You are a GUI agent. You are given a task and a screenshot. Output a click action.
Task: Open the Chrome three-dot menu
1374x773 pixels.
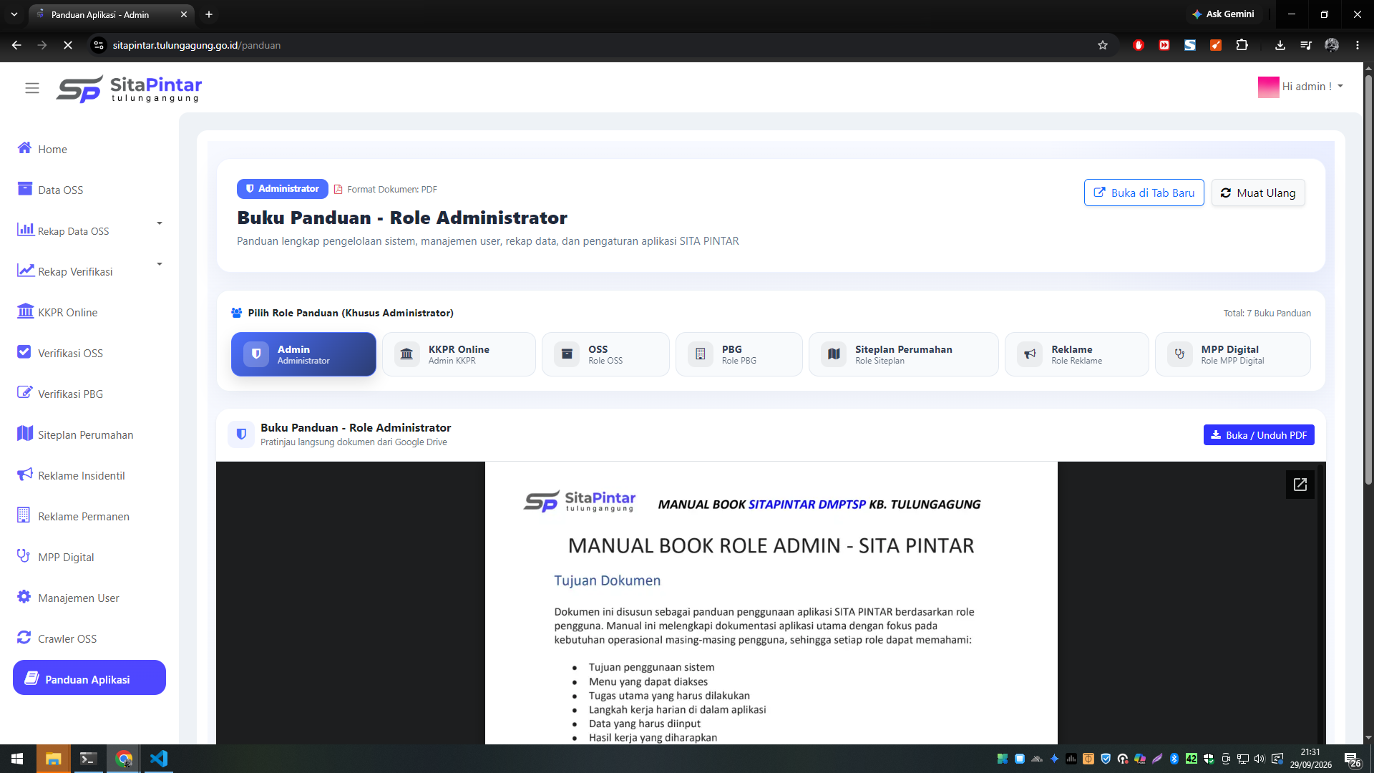point(1358,45)
